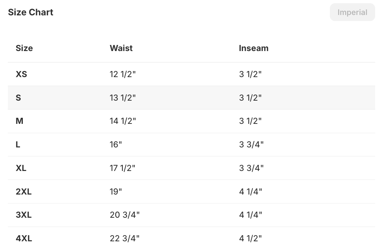The image size is (383, 252).
Task: Choose the M size row label
Action: pos(20,121)
